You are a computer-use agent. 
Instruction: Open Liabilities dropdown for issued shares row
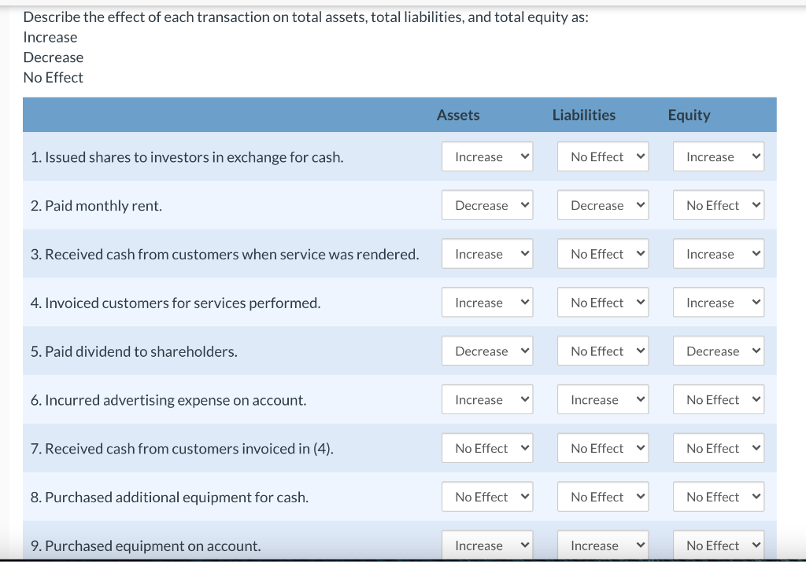point(603,156)
